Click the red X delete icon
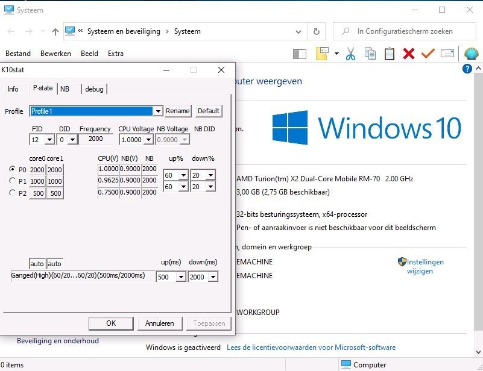This screenshot has width=483, height=371. 409,54
